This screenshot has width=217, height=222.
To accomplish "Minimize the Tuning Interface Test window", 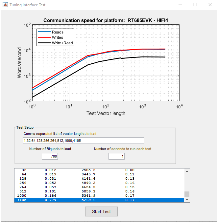I will (180, 5).
